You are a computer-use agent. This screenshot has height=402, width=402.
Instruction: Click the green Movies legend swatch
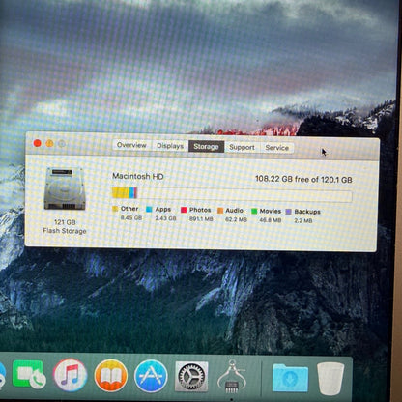click(254, 211)
